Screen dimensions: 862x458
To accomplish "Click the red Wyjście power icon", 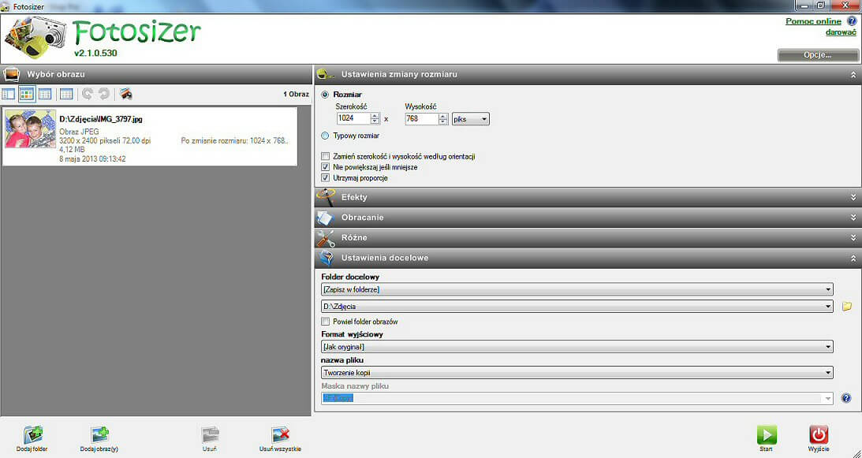I will click(x=819, y=435).
